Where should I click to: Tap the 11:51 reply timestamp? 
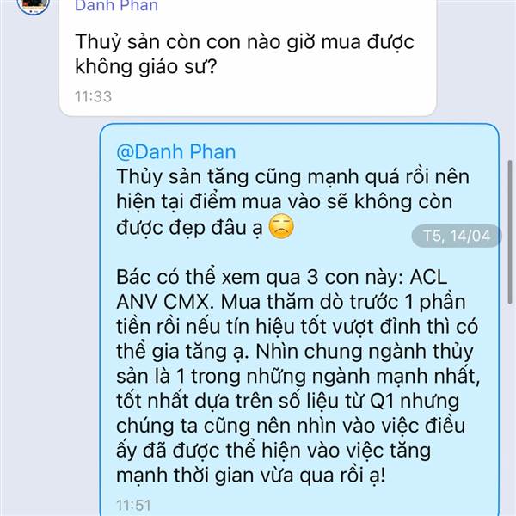[x=133, y=505]
